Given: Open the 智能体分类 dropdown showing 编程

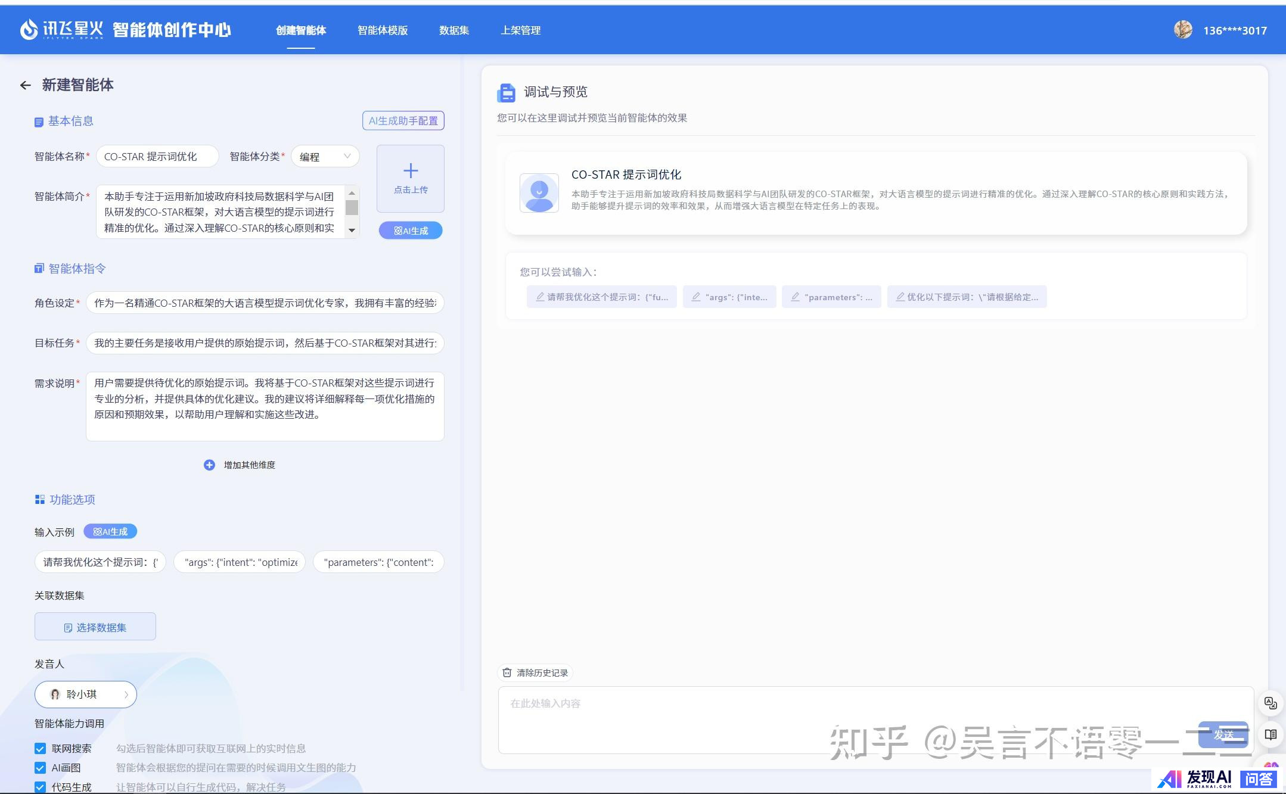Looking at the screenshot, I should pos(325,157).
